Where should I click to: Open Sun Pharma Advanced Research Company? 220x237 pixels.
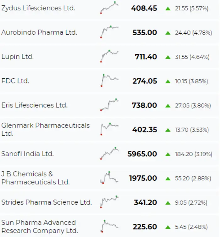39,227
